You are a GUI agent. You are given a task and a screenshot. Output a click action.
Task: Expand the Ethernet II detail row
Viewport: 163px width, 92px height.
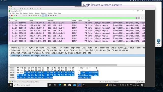(9, 50)
